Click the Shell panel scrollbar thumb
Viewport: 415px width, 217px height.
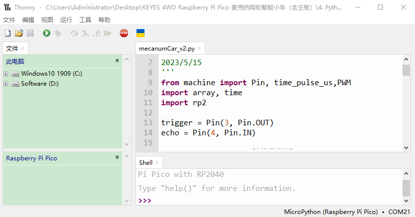coord(406,188)
